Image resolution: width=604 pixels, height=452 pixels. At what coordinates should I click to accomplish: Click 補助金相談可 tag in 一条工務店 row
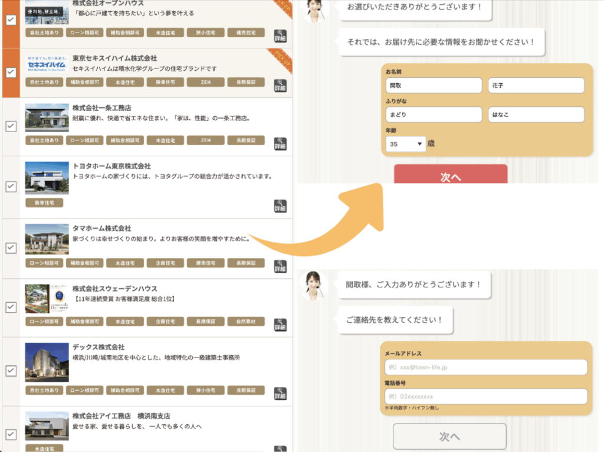pos(125,140)
